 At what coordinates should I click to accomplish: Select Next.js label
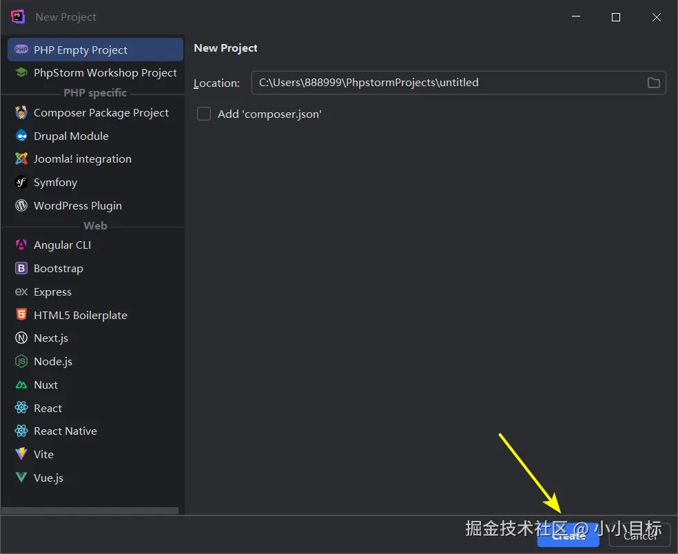pos(51,338)
